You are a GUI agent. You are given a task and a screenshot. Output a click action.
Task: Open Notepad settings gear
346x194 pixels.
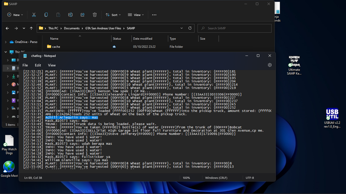(x=270, y=65)
